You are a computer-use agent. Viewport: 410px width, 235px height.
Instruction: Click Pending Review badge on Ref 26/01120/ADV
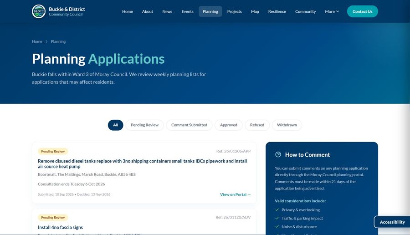(x=53, y=218)
